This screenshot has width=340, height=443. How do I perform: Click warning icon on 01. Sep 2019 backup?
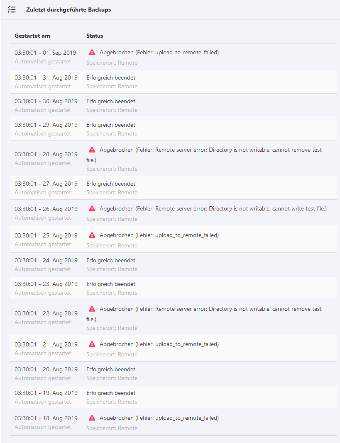92,53
